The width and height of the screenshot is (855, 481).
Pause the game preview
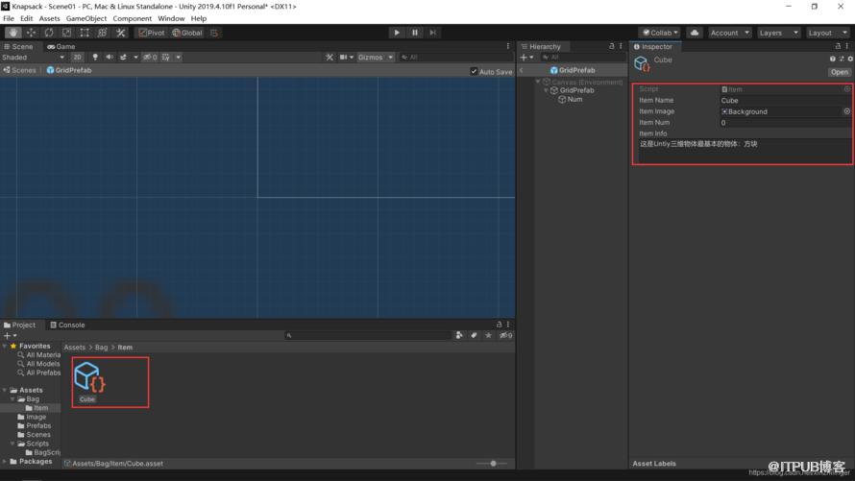[x=415, y=33]
